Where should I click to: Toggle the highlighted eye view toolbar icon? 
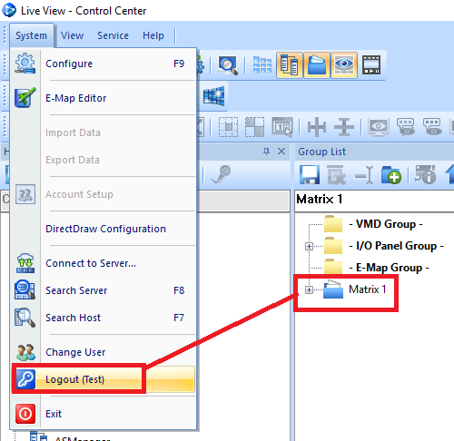[344, 64]
